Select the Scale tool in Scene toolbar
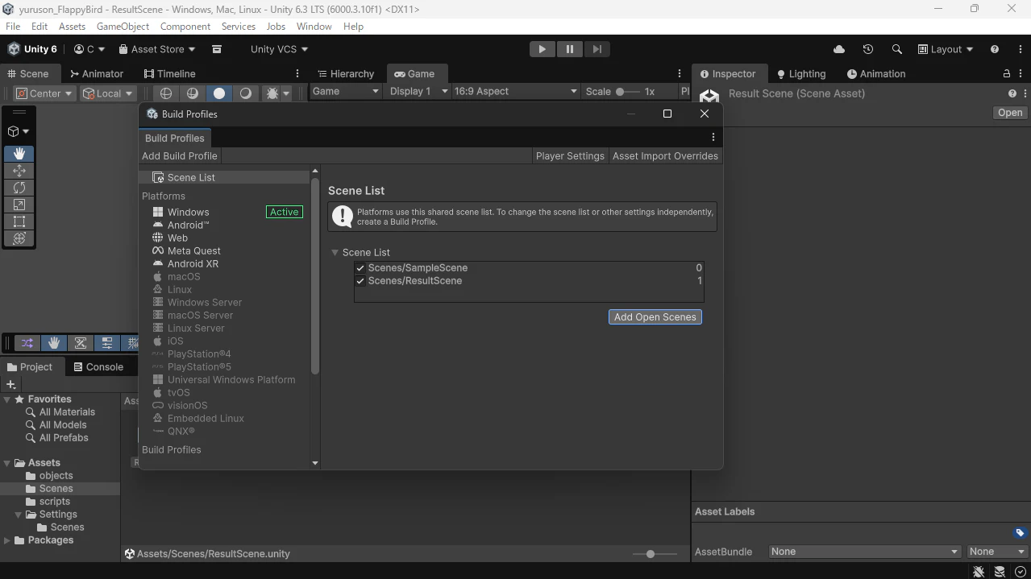This screenshot has width=1031, height=579. click(19, 205)
